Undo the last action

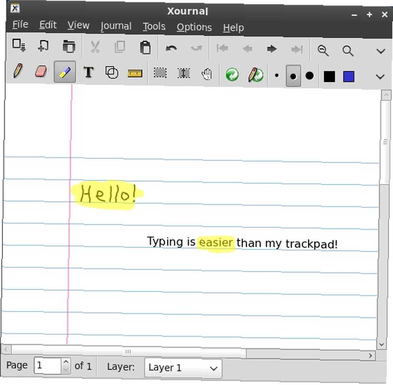(x=171, y=48)
